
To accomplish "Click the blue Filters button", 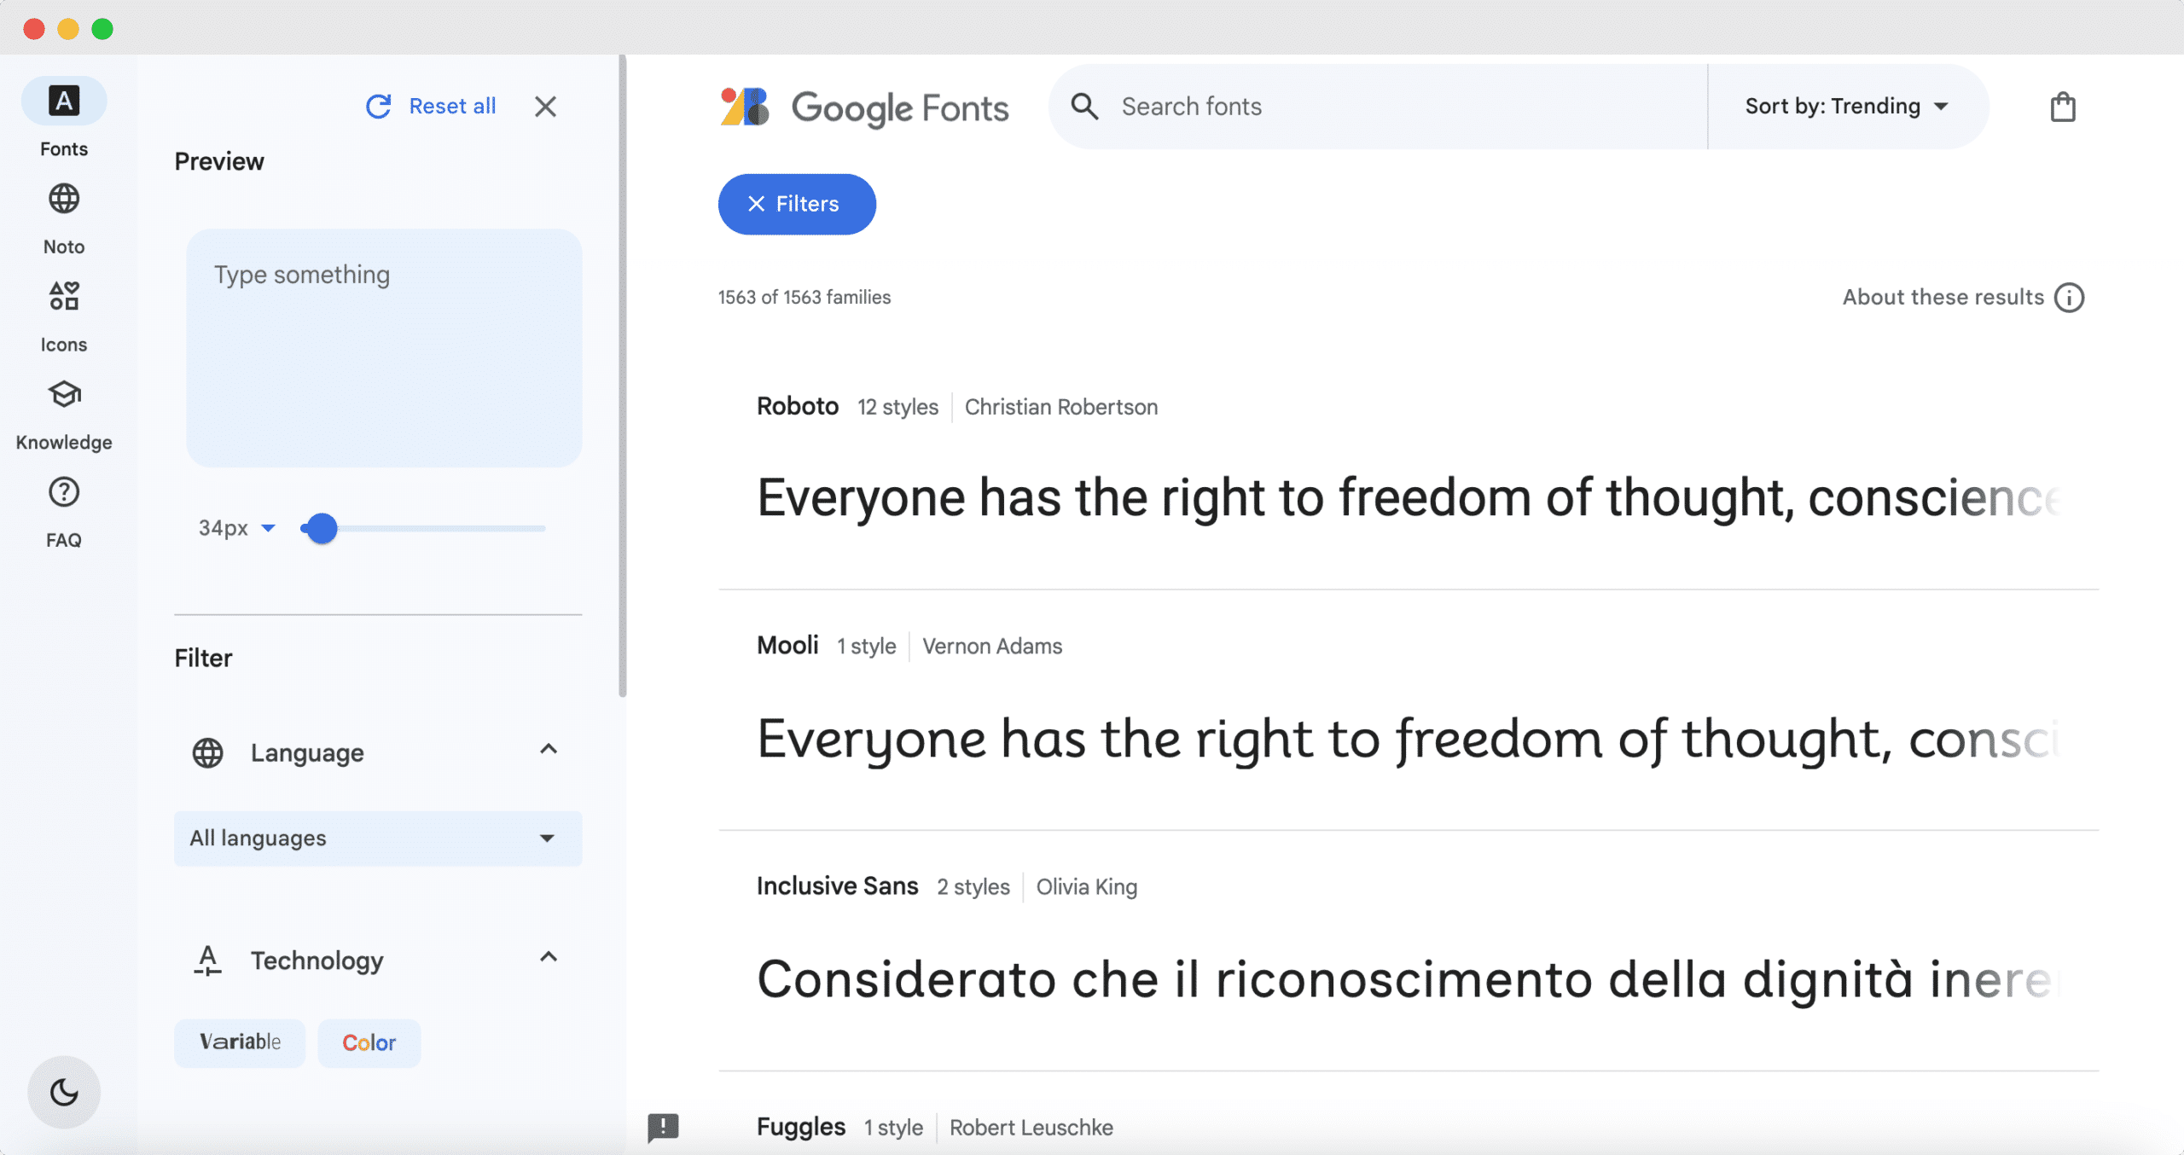I will pos(797,204).
